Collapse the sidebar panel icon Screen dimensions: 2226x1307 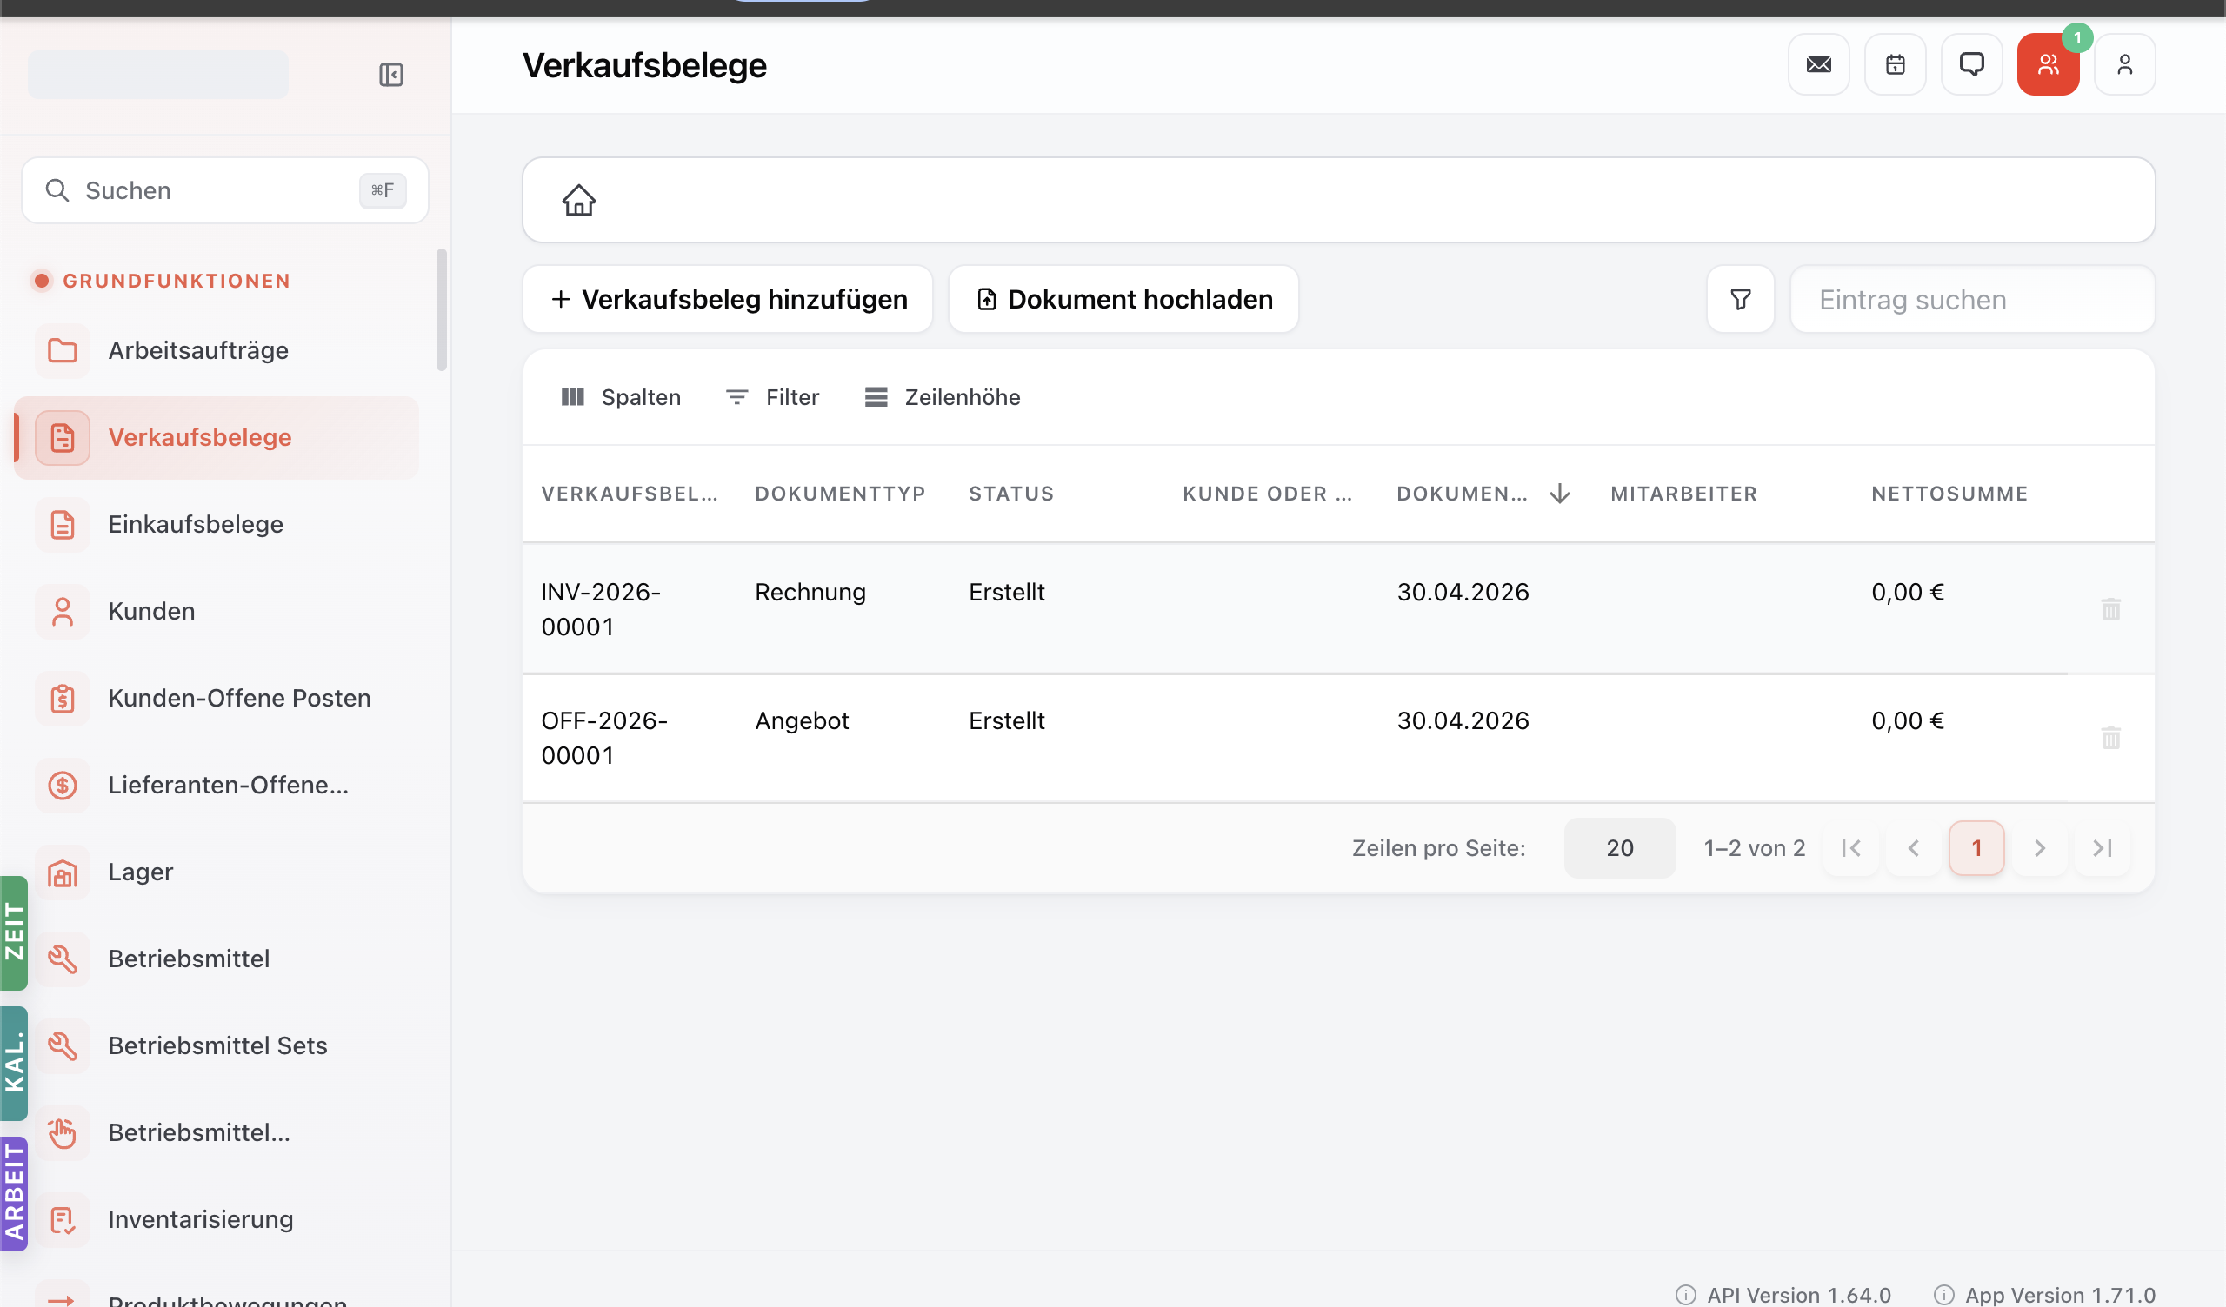click(390, 74)
